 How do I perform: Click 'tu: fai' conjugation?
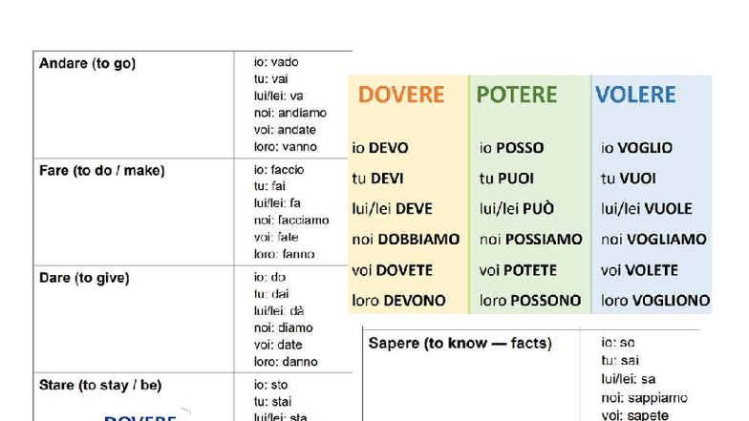pyautogui.click(x=269, y=186)
